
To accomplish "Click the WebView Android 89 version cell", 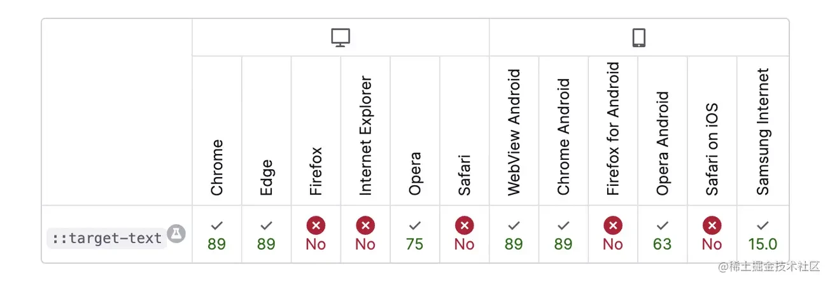I will tap(514, 234).
